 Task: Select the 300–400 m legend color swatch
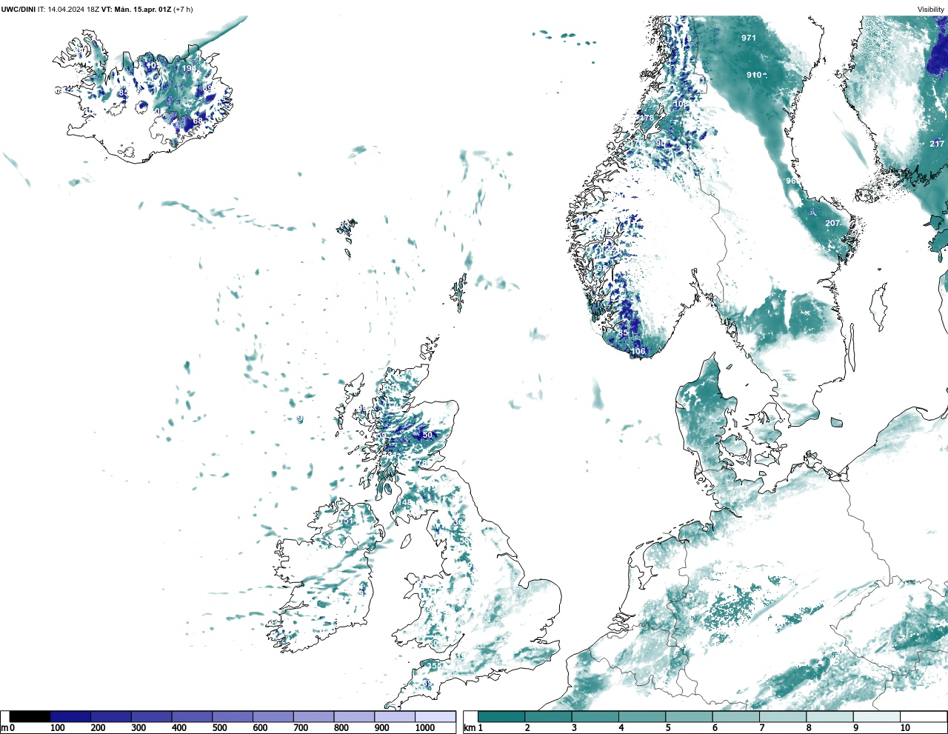coord(151,716)
